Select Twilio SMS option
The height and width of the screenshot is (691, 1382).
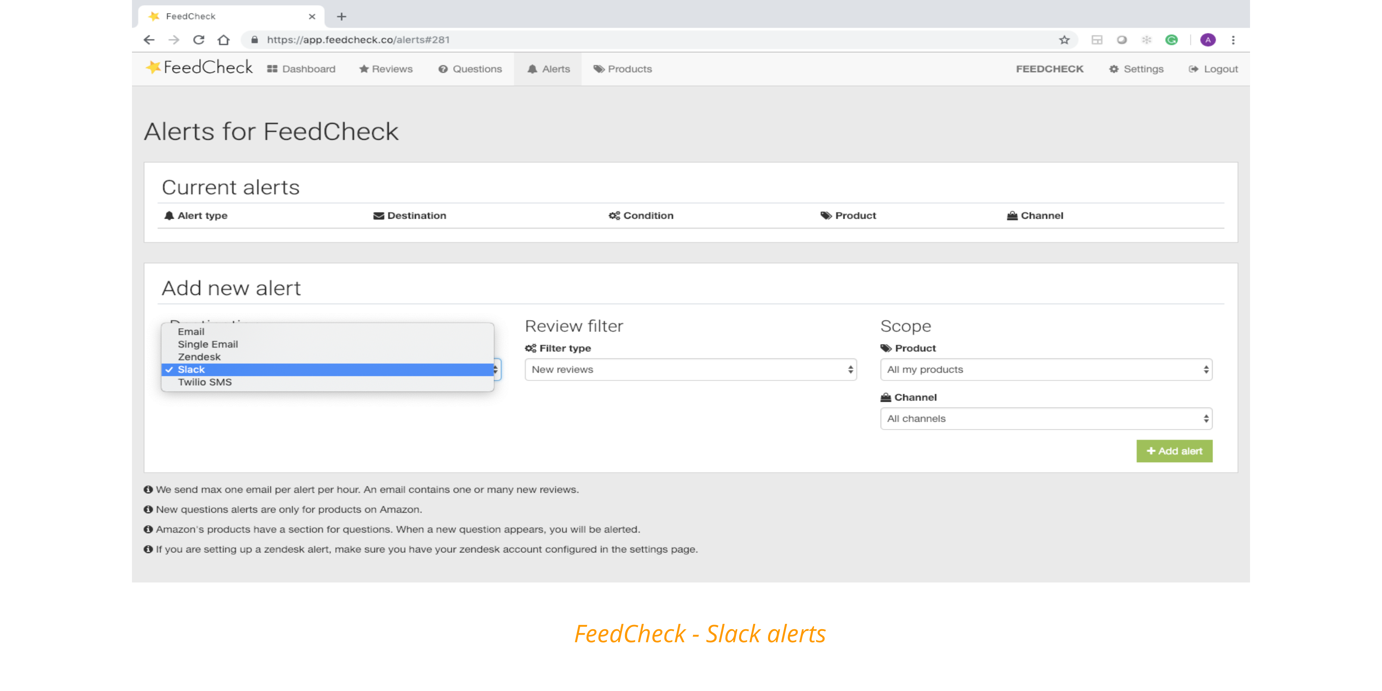click(327, 382)
